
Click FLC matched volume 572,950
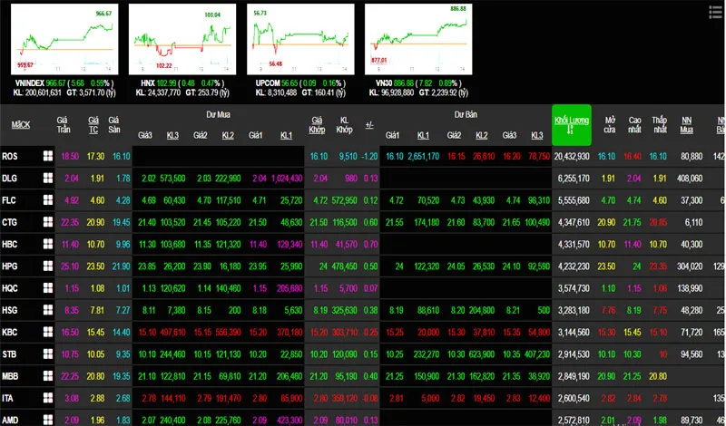[x=345, y=200]
